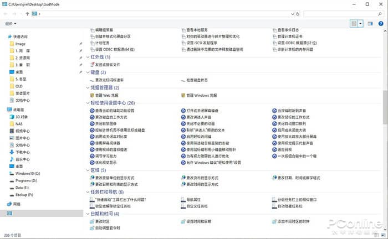Open 设置 iSCSI 发起程序 item
Screen dimensions: 388x239
202,43
